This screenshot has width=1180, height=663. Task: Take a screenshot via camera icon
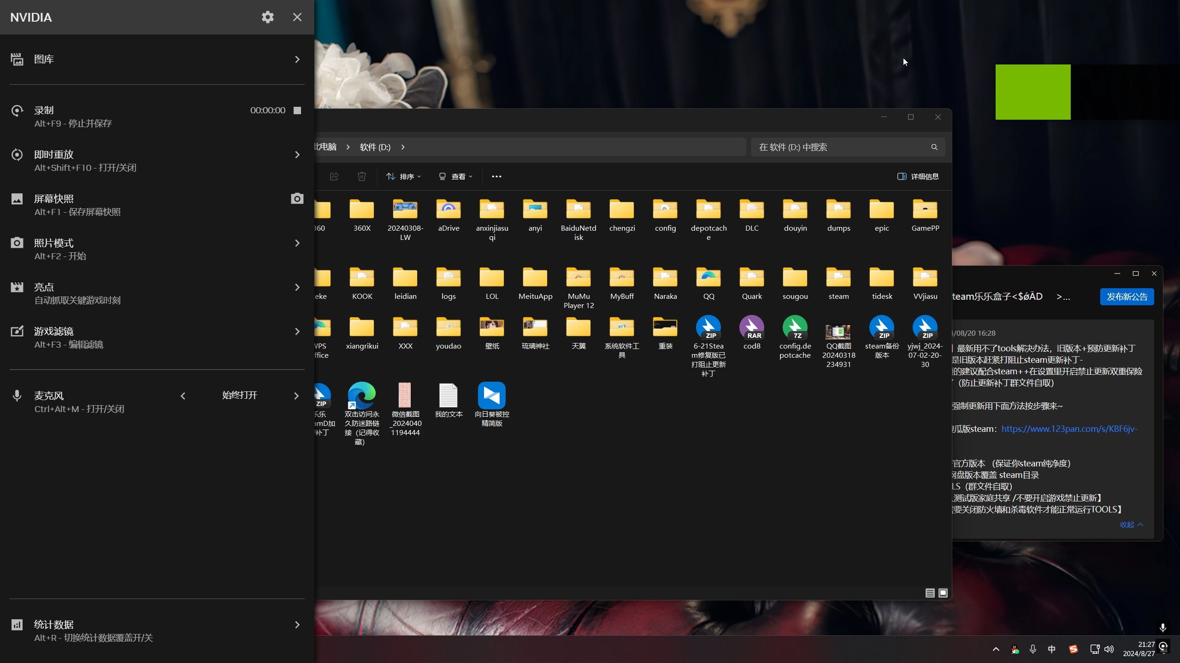pyautogui.click(x=297, y=198)
